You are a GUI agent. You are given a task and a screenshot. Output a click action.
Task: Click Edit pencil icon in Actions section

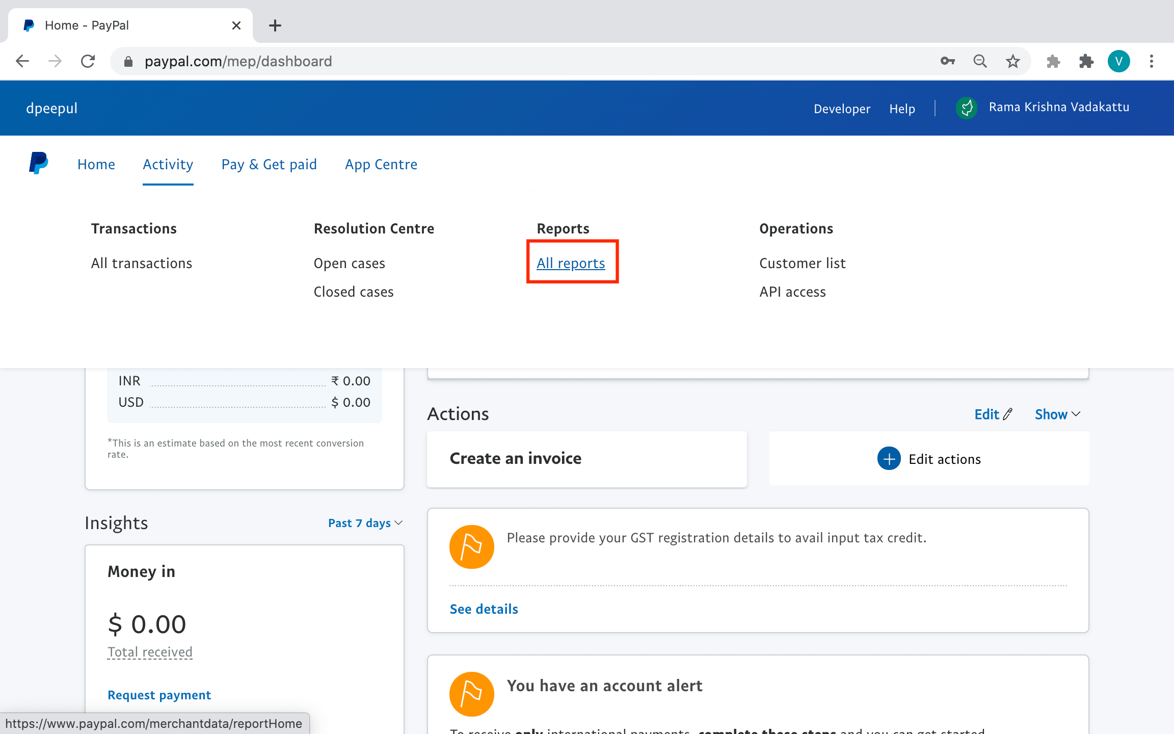[1007, 414]
